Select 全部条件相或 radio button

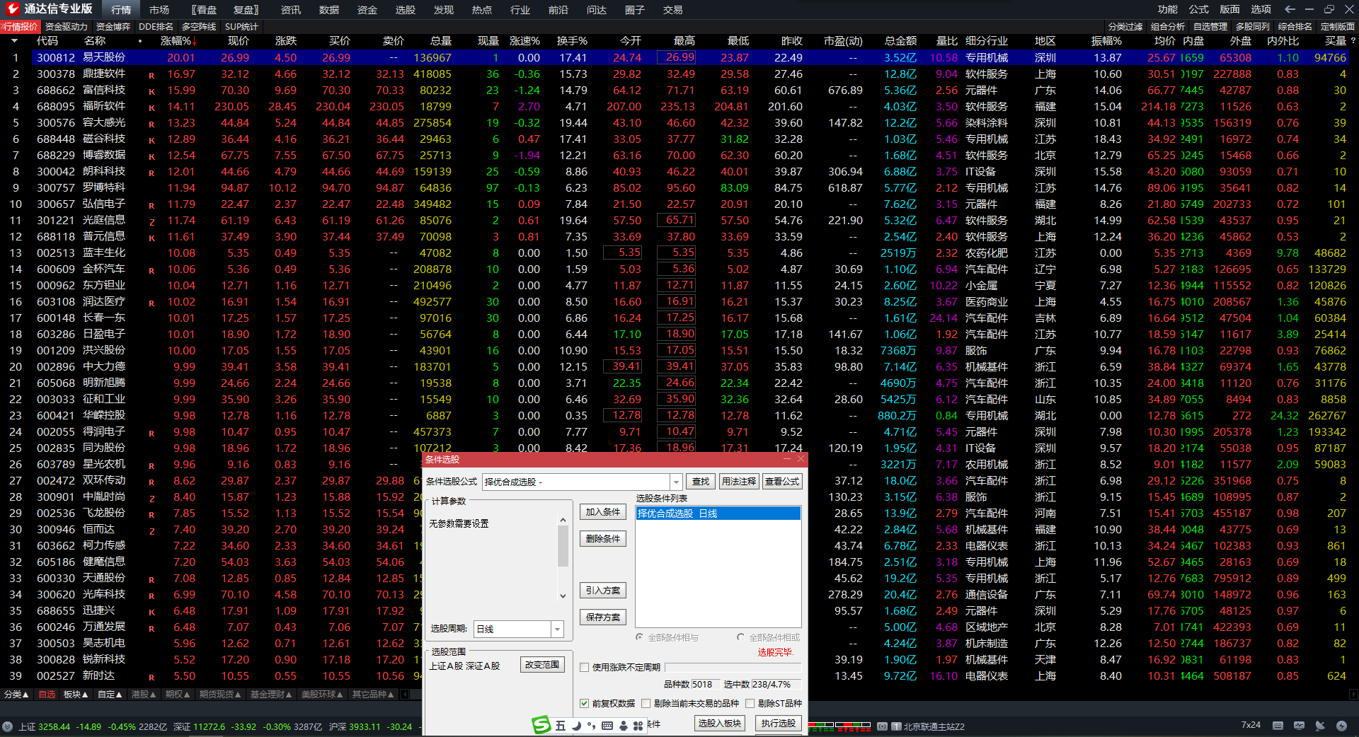[740, 637]
